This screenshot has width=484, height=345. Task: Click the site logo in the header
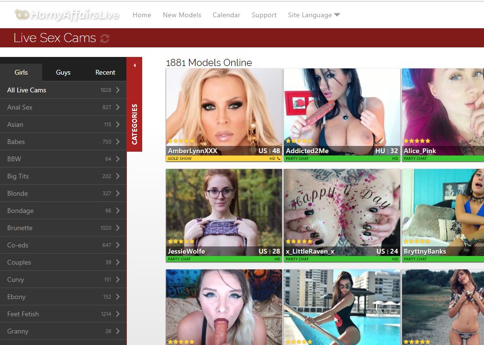pyautogui.click(x=67, y=14)
